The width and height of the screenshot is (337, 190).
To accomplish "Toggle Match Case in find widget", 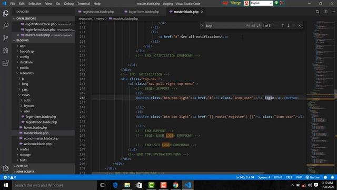I will (x=248, y=26).
